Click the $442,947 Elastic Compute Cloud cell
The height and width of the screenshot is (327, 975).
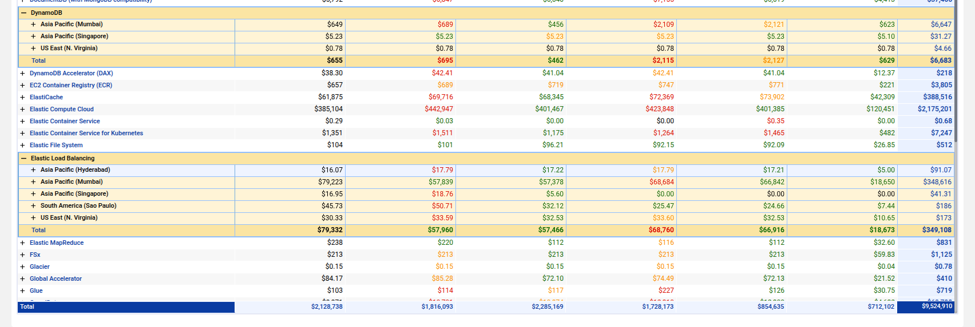point(439,109)
